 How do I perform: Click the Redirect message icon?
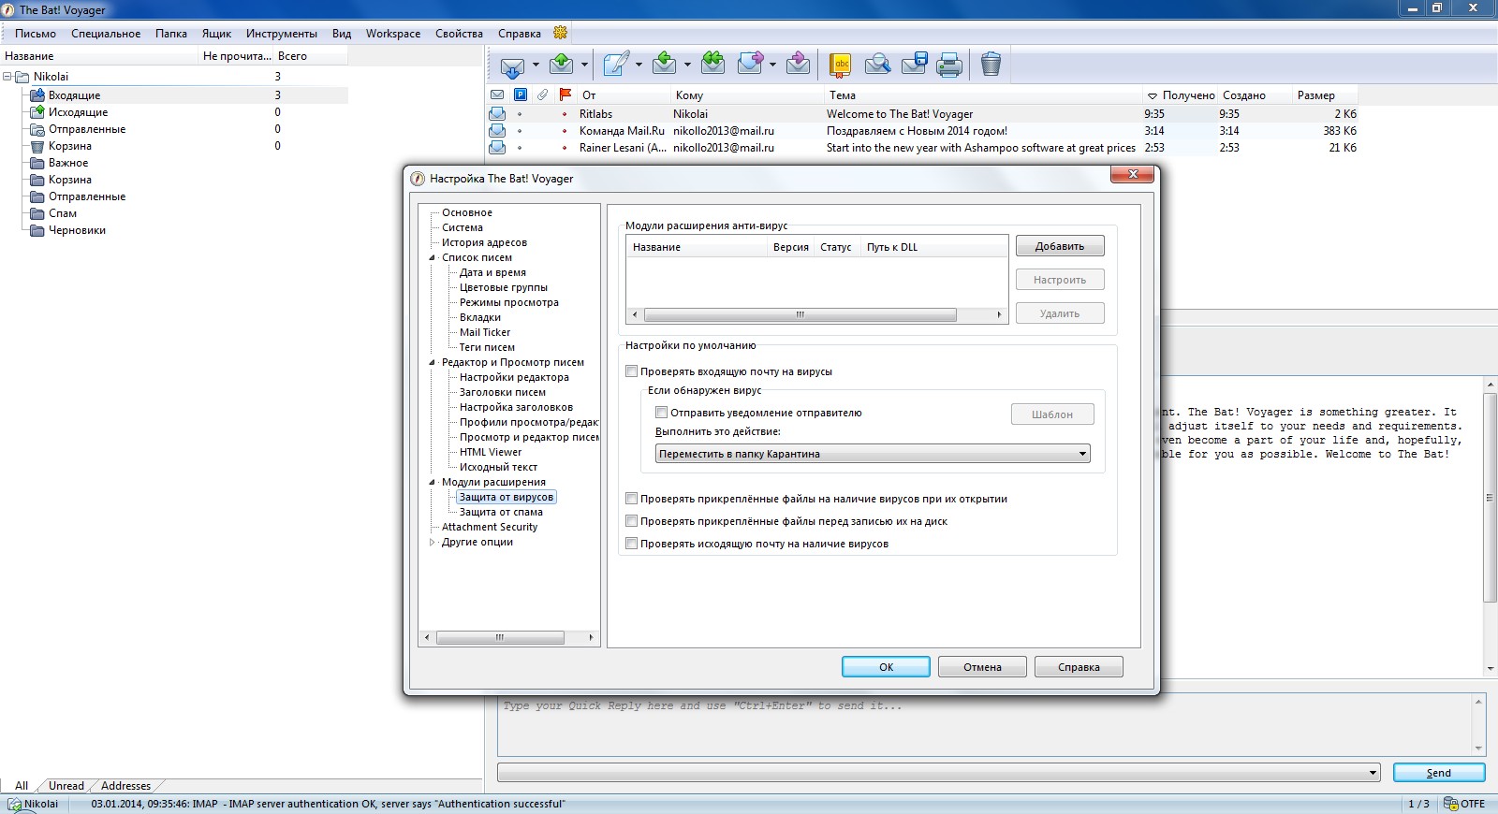(798, 65)
